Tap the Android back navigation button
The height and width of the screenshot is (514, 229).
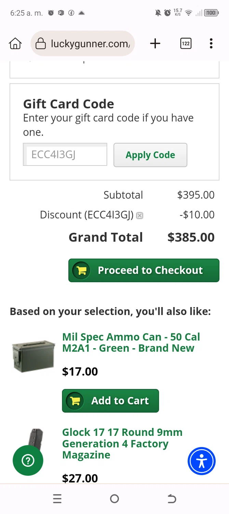(172, 499)
